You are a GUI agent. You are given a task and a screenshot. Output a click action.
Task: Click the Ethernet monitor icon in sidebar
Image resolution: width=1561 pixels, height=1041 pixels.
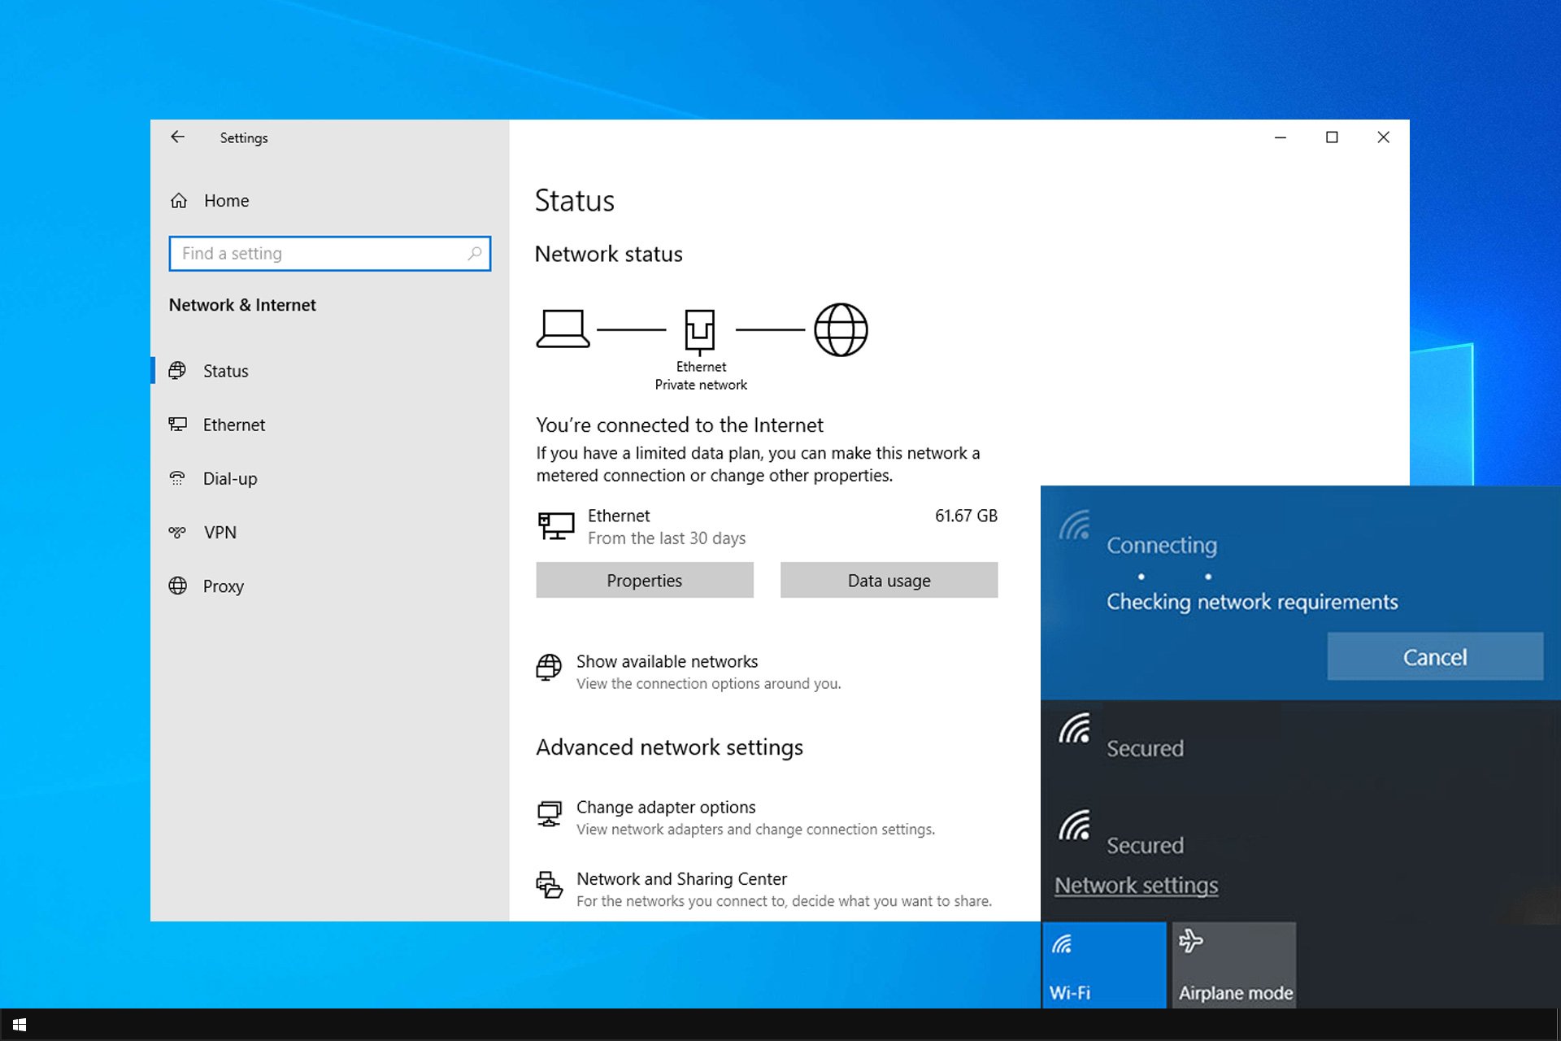[177, 425]
